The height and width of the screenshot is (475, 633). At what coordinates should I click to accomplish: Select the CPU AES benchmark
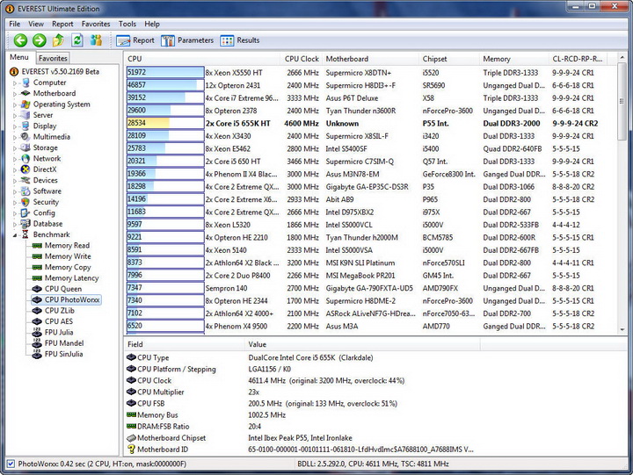[59, 321]
